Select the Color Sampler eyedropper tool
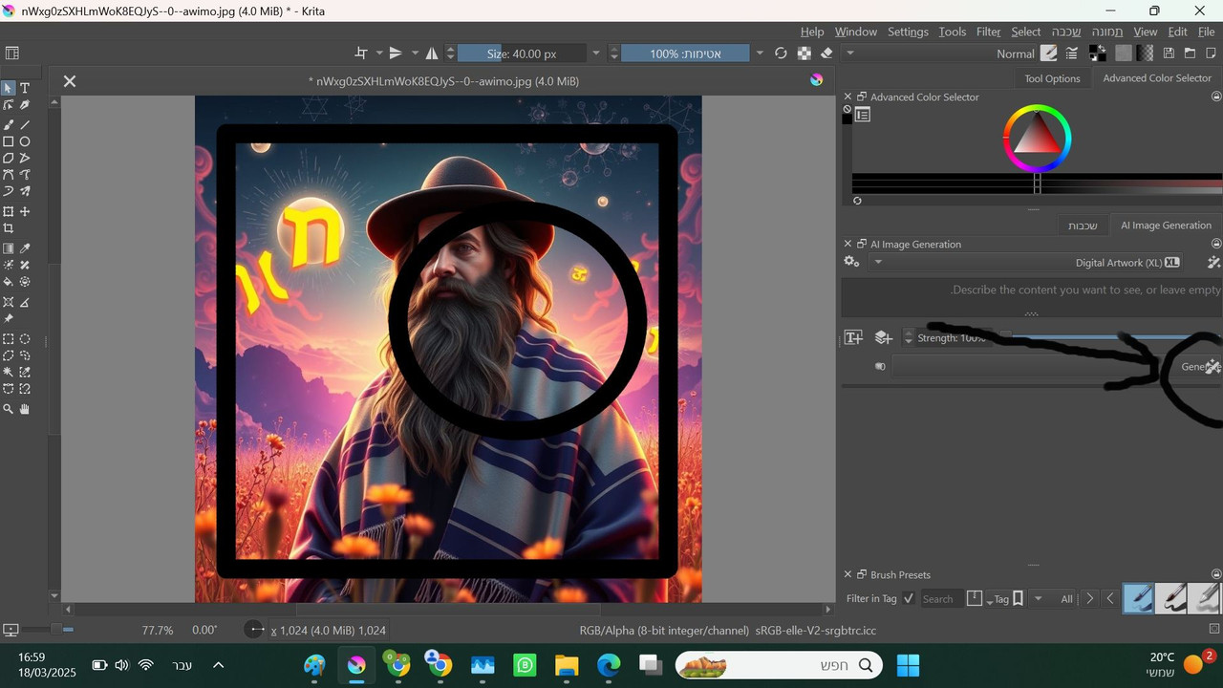1223x688 pixels. [25, 248]
